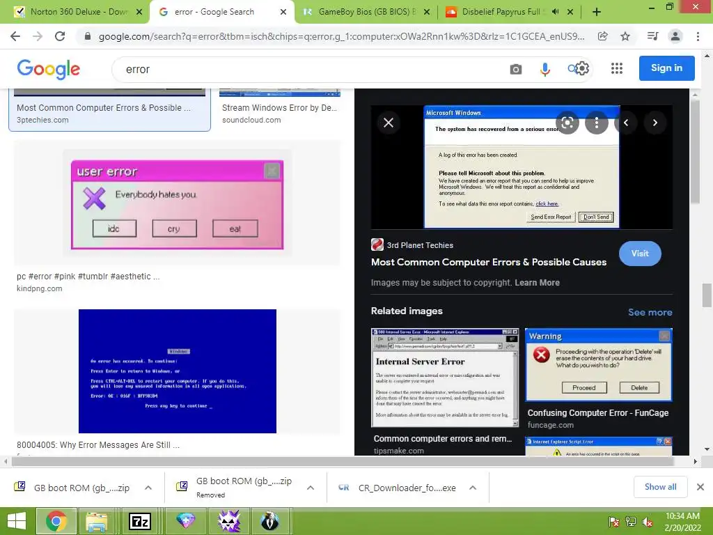Open the kindpng.com source link

(x=40, y=288)
